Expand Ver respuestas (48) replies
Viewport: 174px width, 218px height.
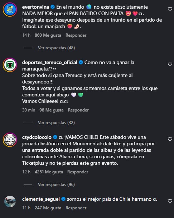[56, 48]
